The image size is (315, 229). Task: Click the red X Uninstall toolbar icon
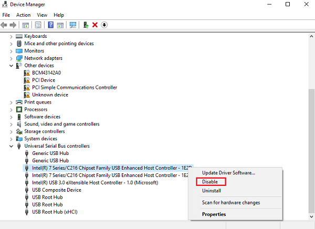tap(95, 25)
